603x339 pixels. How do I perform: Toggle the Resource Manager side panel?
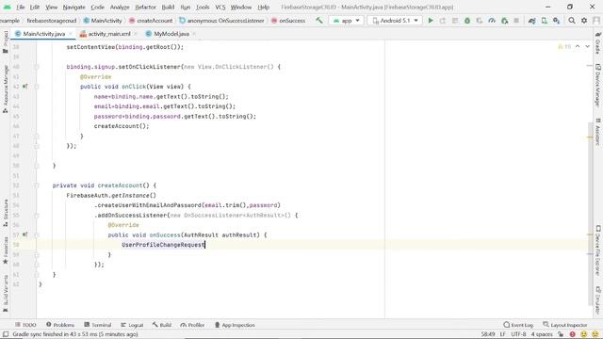(6, 89)
